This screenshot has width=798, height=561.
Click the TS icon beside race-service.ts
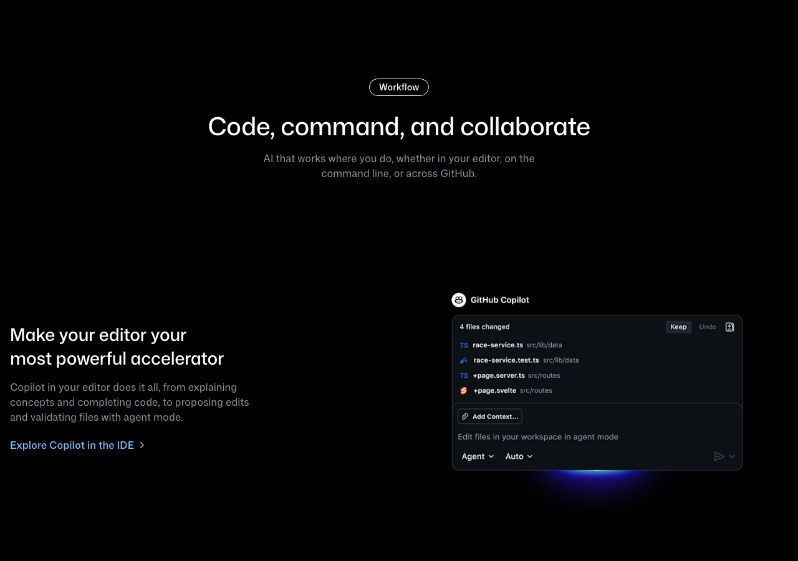464,345
